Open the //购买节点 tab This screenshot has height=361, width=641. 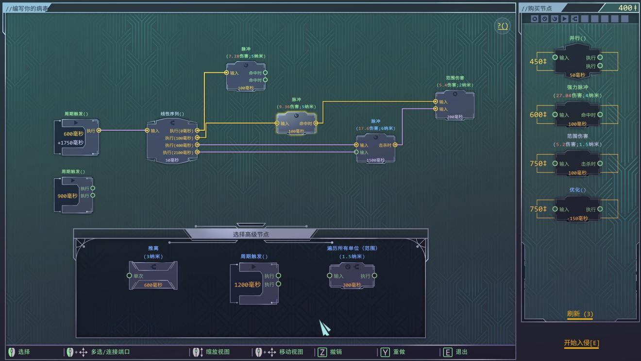(537, 8)
